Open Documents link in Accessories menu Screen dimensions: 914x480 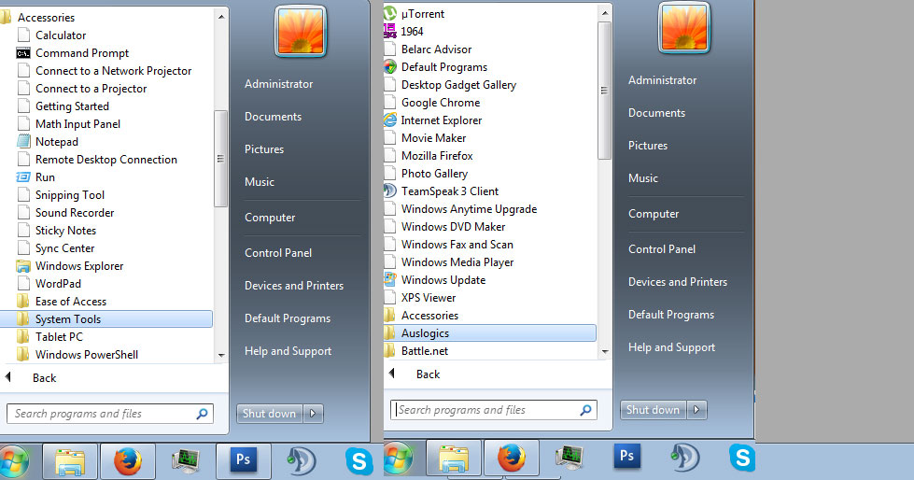(273, 117)
